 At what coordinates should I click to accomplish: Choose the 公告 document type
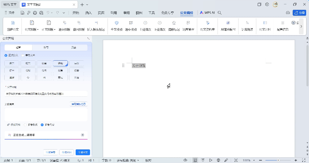pyautogui.click(x=44, y=70)
